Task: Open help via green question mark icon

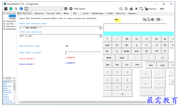Action: tap(11, 9)
